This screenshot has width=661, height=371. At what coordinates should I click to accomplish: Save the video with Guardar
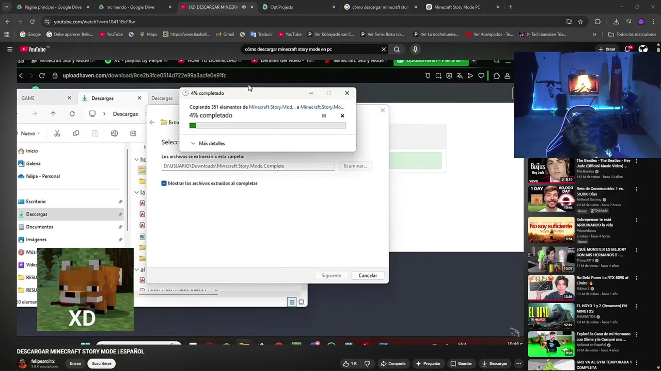point(461,363)
